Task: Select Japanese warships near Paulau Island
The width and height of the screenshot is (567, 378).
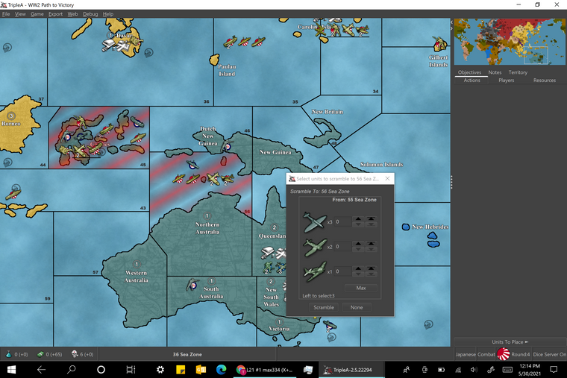Action: (x=245, y=42)
